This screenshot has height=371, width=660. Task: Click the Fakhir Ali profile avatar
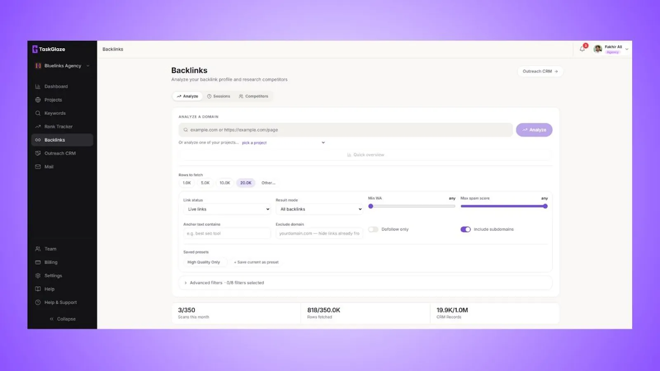click(x=598, y=49)
